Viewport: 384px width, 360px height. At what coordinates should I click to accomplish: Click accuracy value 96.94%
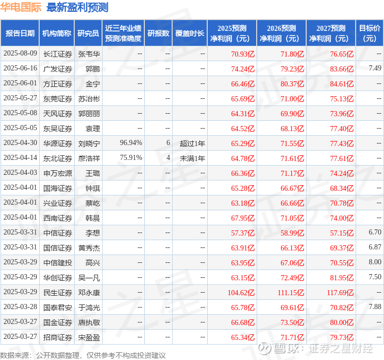tap(131, 143)
